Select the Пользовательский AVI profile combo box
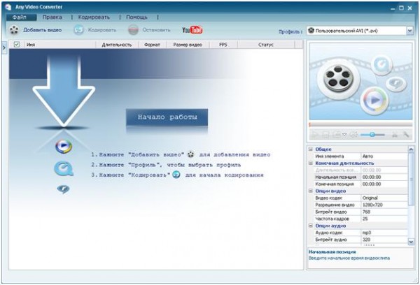Screen dimensions: 420x285 (360, 31)
